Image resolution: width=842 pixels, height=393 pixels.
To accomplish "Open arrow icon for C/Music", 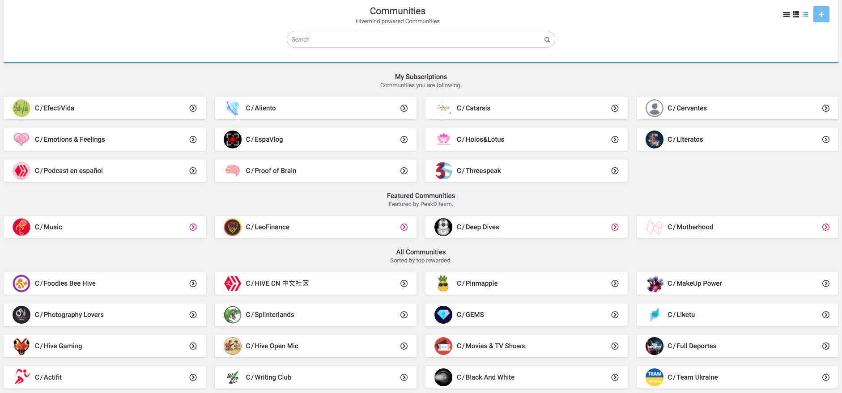I will coord(193,227).
